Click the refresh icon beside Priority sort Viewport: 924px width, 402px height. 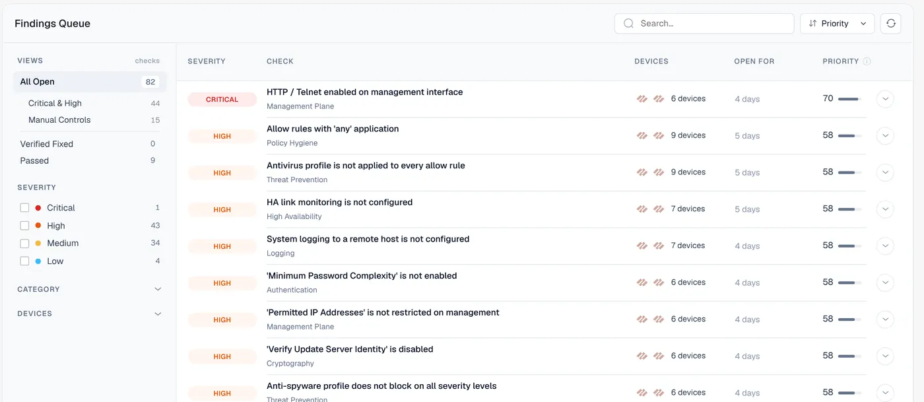[891, 24]
